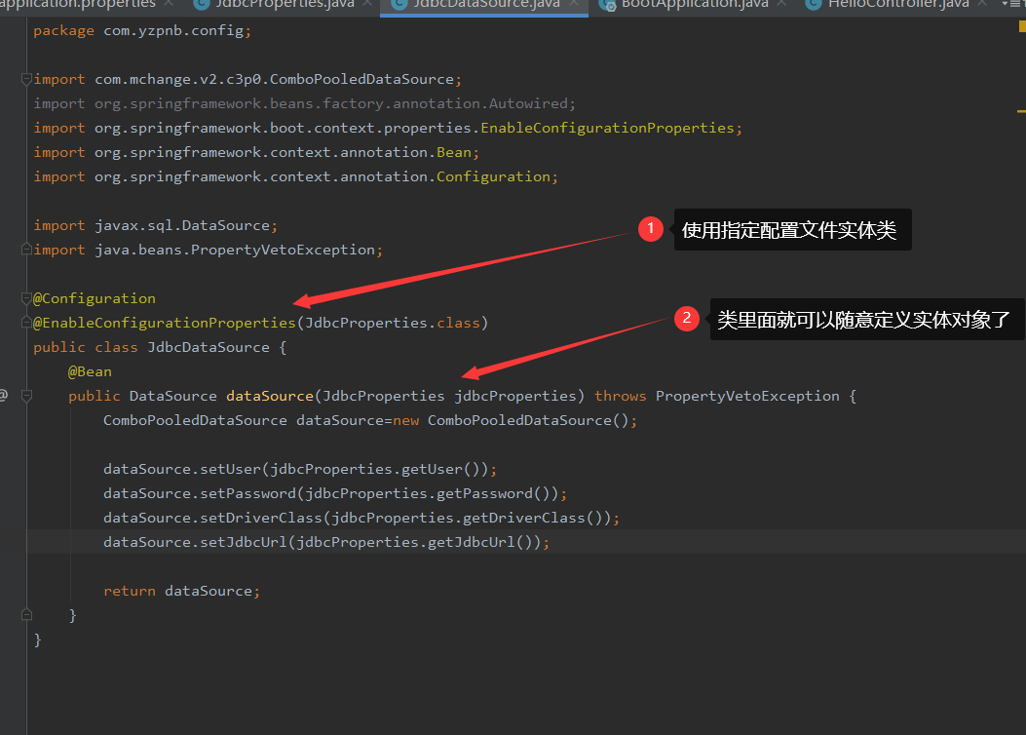Close the BootApplication.java tab

click(x=781, y=4)
